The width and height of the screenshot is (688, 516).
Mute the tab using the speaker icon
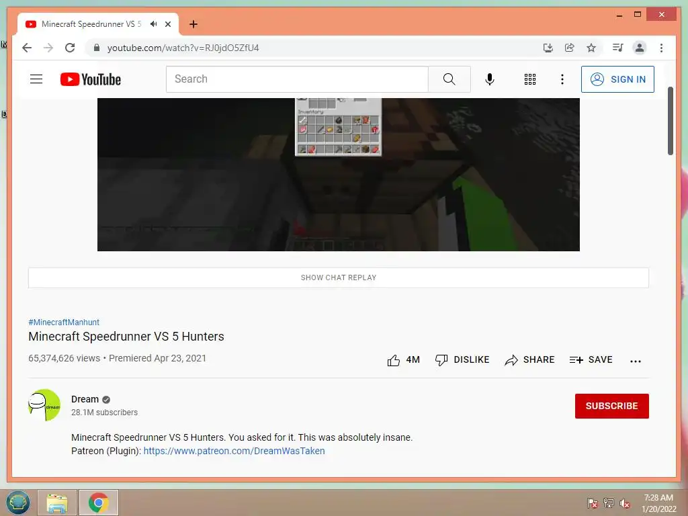(x=154, y=24)
